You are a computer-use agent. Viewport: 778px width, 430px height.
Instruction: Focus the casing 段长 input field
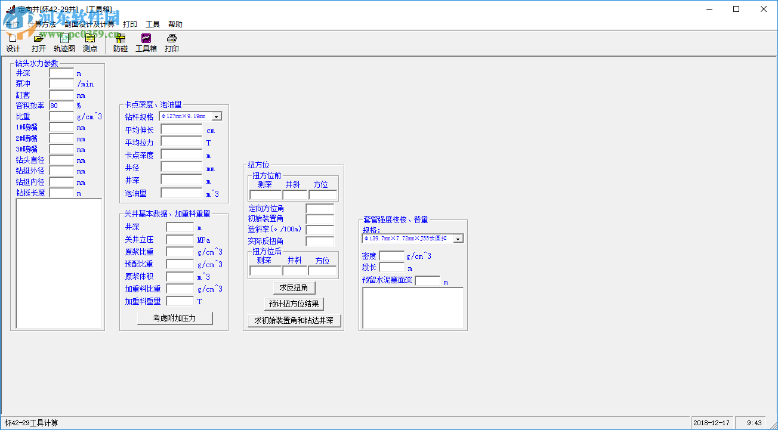pyautogui.click(x=391, y=268)
